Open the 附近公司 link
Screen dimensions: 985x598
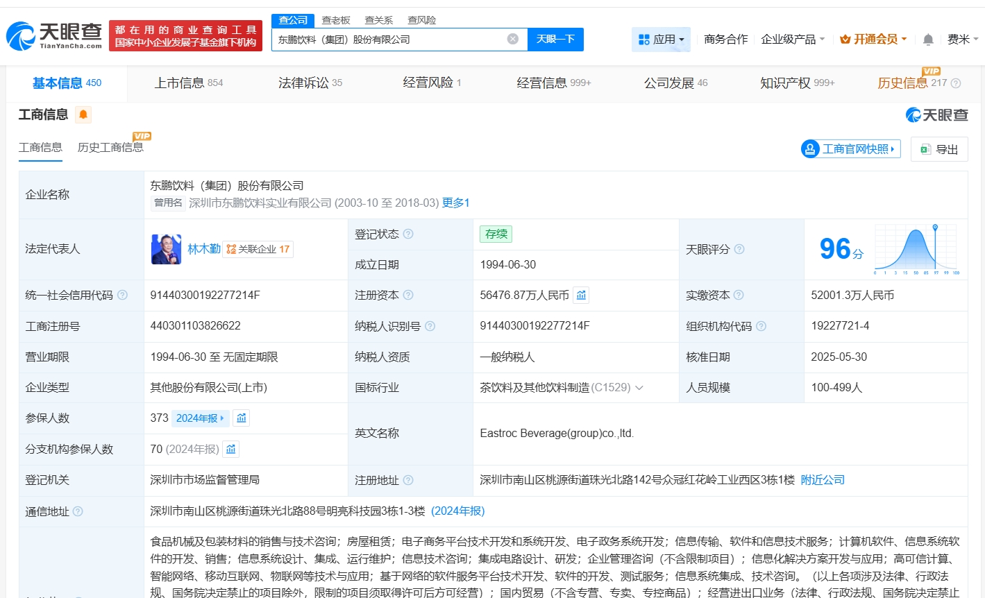point(823,480)
